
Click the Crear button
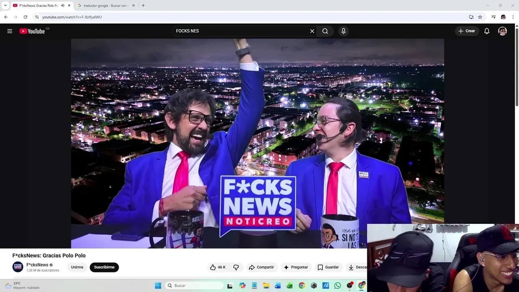pyautogui.click(x=466, y=31)
